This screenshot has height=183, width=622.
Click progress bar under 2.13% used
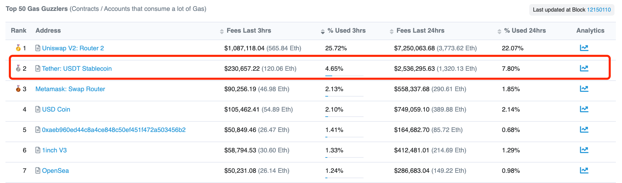[344, 96]
